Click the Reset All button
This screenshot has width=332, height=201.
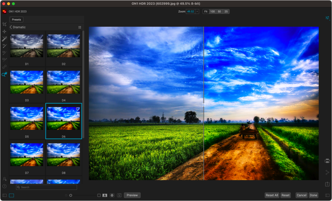[x=272, y=195]
